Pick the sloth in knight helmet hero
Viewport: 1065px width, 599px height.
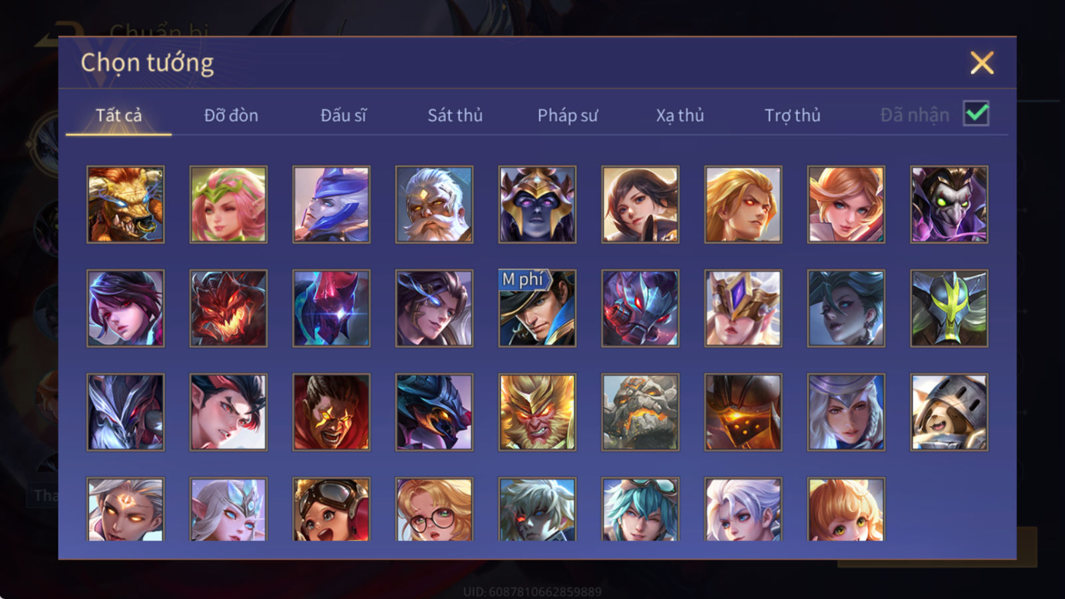pos(949,412)
